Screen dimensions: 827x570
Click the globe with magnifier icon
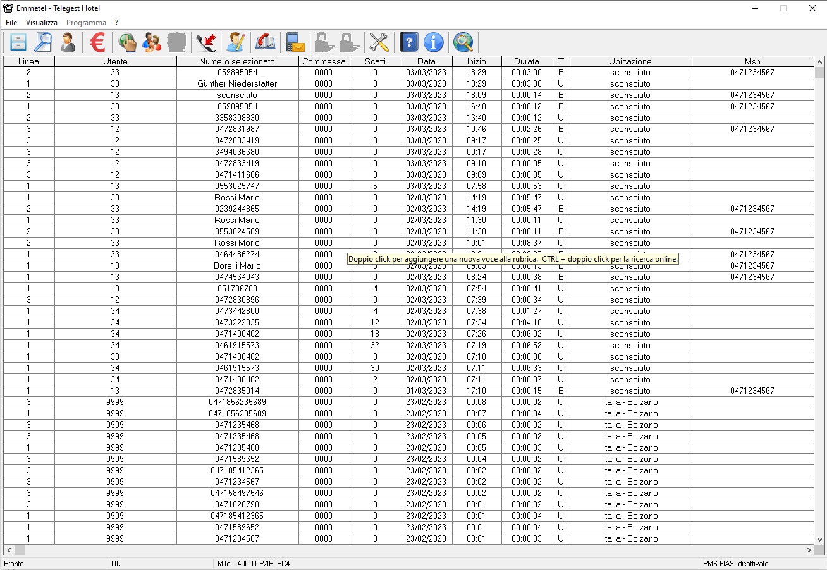pyautogui.click(x=463, y=43)
